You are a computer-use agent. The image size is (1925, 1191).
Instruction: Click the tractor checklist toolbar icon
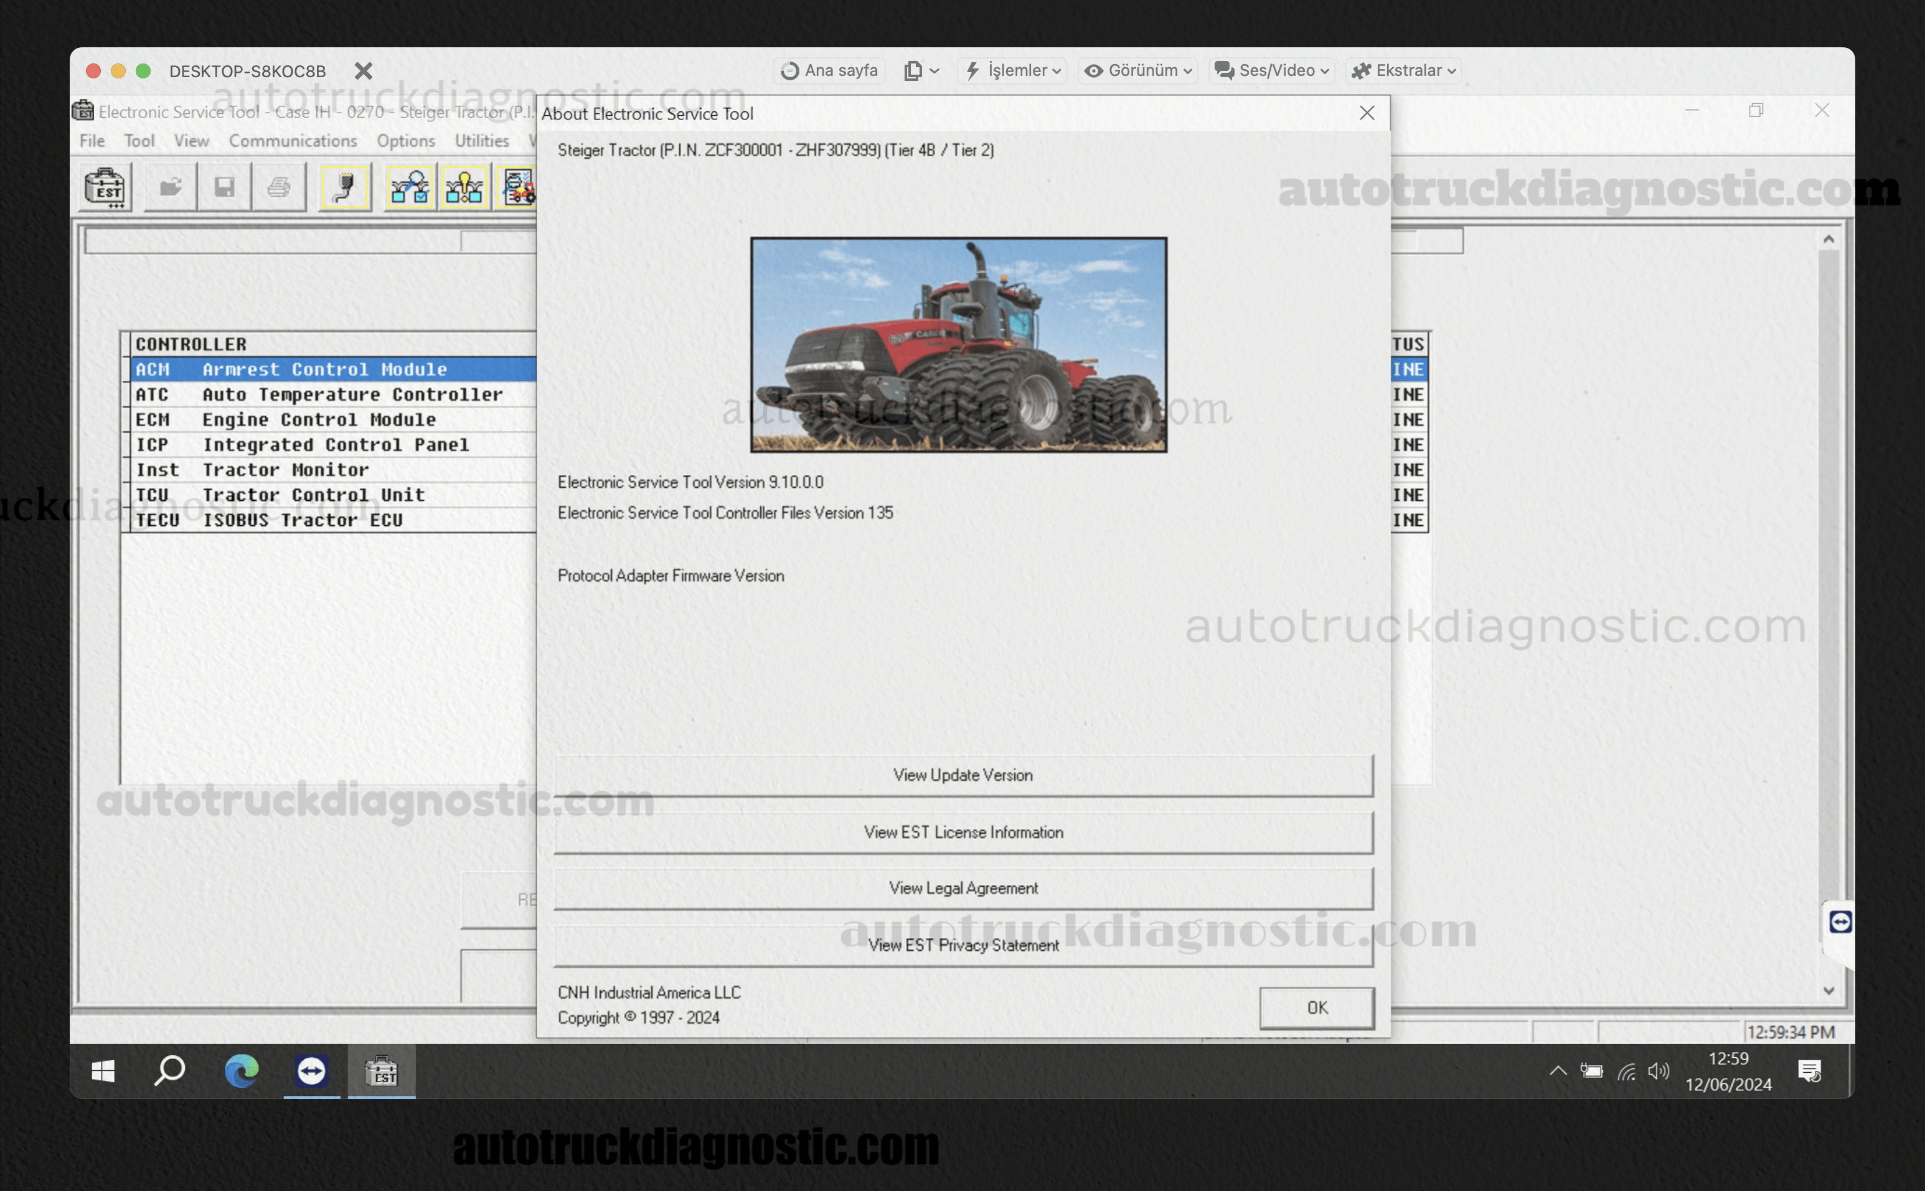[516, 187]
